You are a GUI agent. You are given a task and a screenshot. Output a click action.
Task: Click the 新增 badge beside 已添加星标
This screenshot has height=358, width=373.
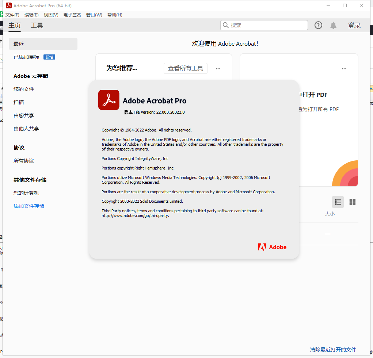point(49,57)
